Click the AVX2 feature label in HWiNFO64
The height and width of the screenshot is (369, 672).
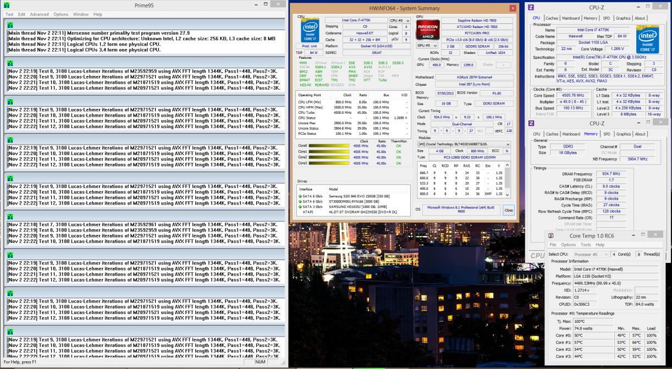pyautogui.click(x=368, y=67)
